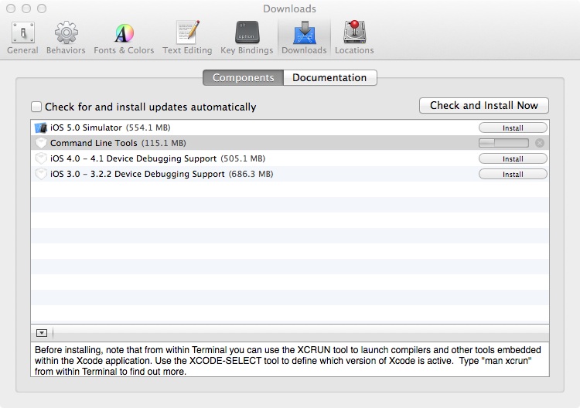Image resolution: width=580 pixels, height=408 pixels.
Task: Select the Downloads toolbar icon
Action: (x=304, y=37)
